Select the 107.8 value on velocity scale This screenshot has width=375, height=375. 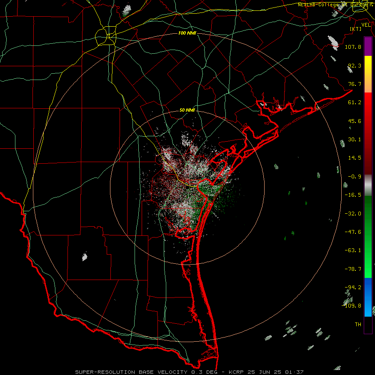coord(353,47)
